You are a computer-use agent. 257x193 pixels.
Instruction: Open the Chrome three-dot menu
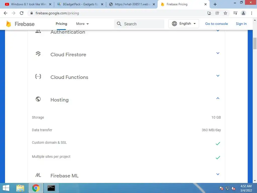[x=251, y=13]
